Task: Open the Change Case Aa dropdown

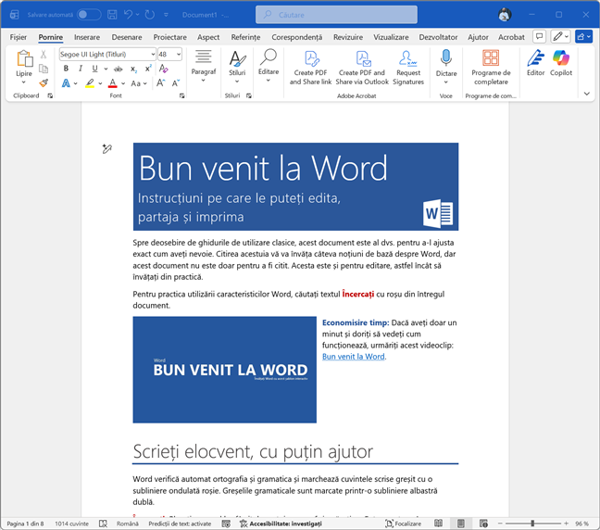Action: coord(139,83)
